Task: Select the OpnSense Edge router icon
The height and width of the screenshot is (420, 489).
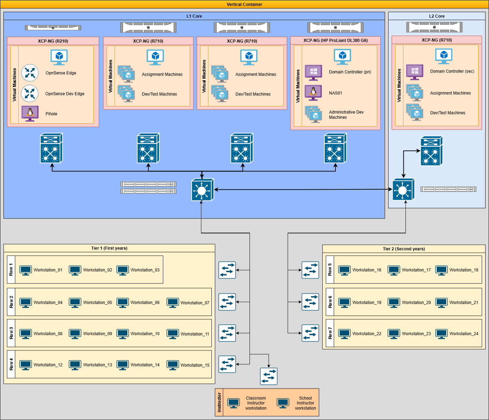Action: click(x=30, y=73)
